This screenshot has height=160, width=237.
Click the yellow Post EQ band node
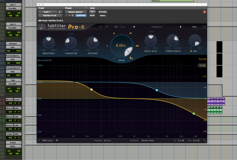(91, 90)
